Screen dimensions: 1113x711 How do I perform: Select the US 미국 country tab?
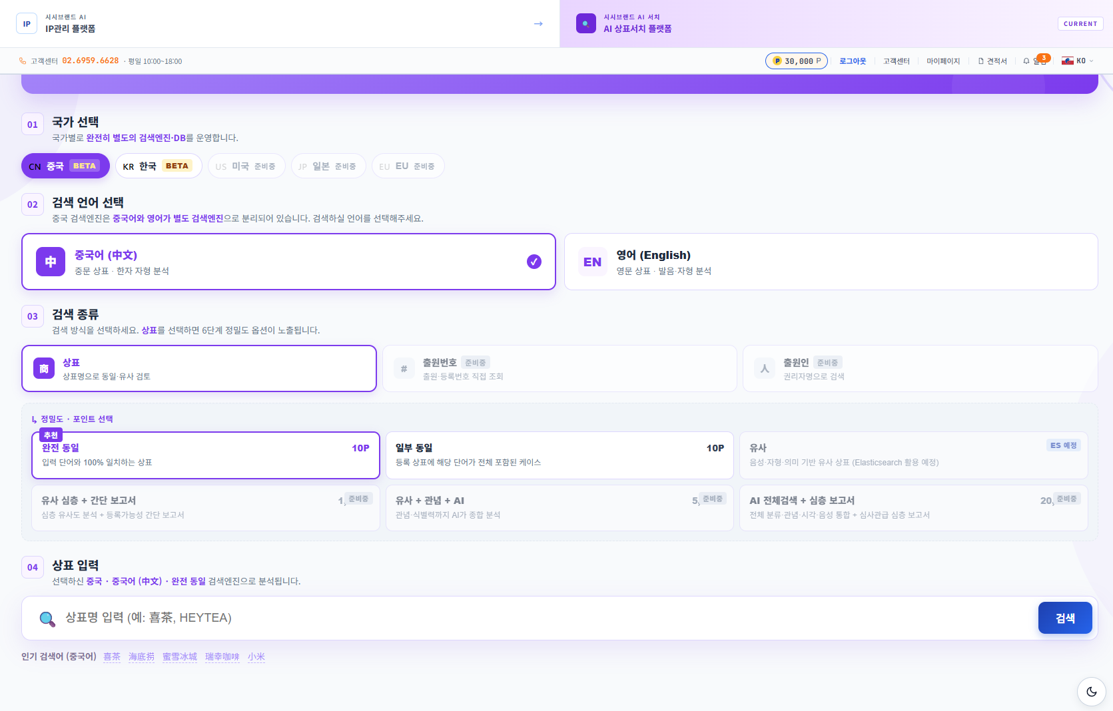tap(246, 166)
